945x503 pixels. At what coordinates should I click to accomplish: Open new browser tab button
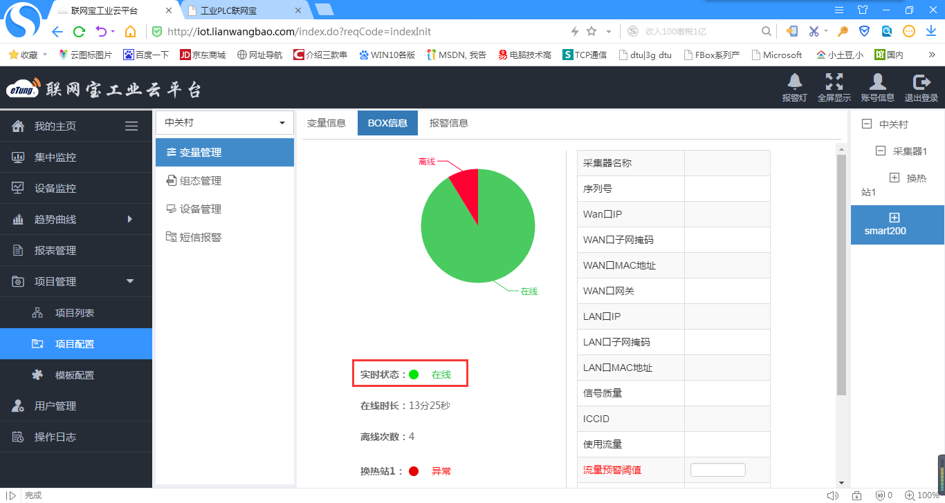[324, 10]
